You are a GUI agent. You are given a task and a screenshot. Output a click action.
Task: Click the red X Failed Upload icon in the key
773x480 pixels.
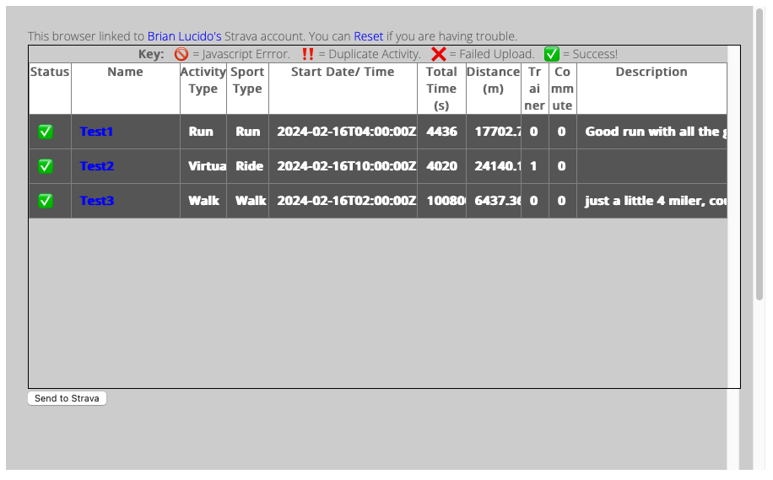pos(438,54)
